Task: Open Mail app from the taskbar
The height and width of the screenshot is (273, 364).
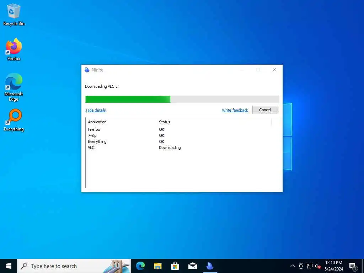Action: tap(192, 266)
